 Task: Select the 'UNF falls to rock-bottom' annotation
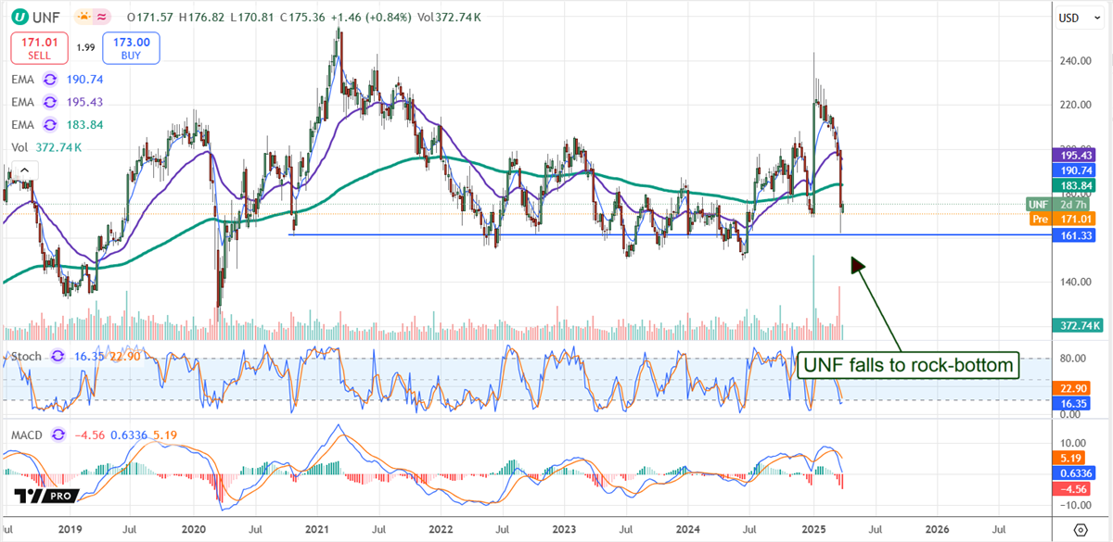[x=908, y=365]
